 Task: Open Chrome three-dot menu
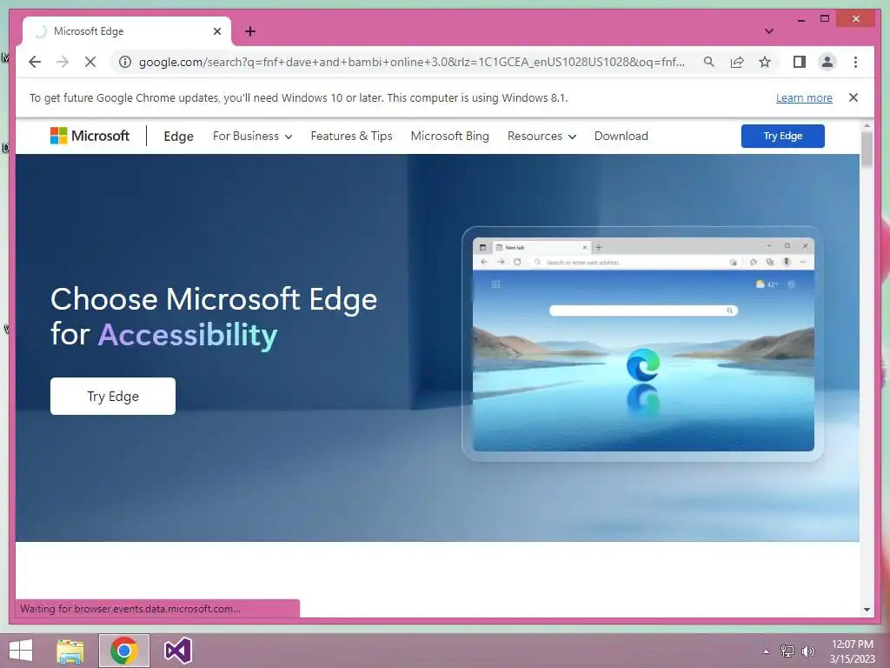(x=855, y=62)
